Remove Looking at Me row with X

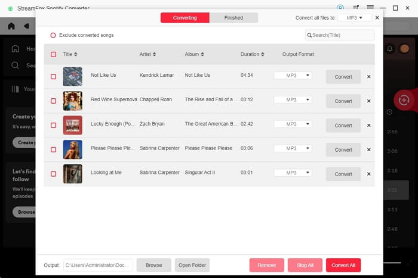click(x=368, y=174)
